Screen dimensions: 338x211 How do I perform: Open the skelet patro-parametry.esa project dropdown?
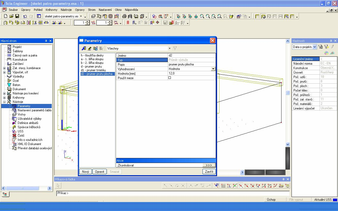click(x=81, y=16)
